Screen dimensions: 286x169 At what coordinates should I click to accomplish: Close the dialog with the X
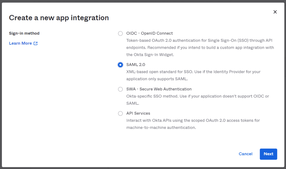[x=275, y=12]
